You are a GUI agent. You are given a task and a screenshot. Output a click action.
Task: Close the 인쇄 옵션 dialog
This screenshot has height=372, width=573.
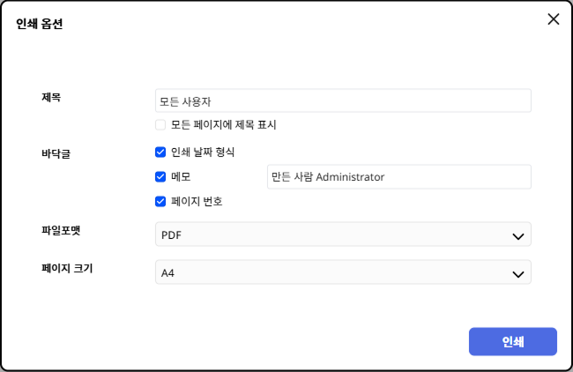pyautogui.click(x=553, y=19)
